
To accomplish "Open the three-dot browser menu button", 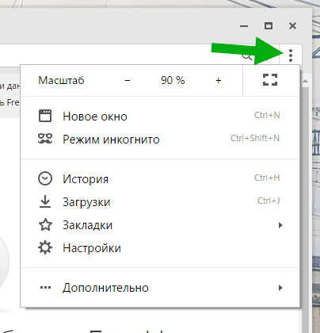I will coord(291,55).
